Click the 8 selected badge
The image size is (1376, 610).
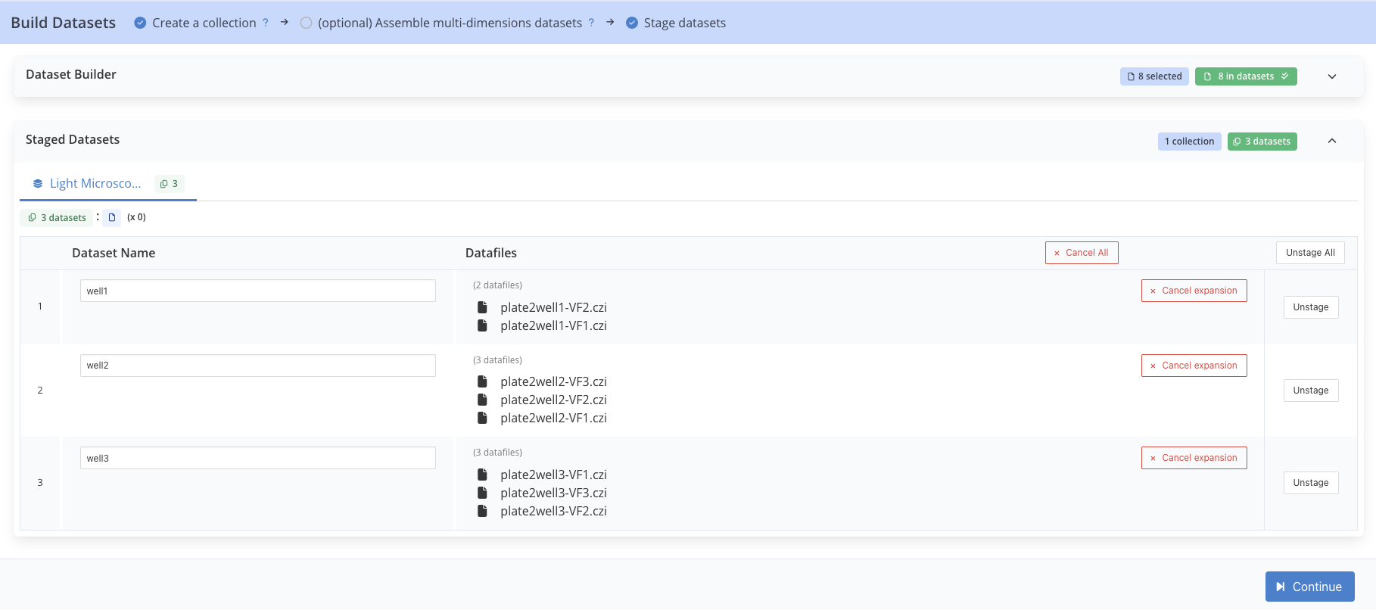[x=1154, y=76]
